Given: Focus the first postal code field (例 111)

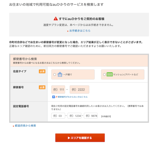Looking at the screenshot, I should 58,90.
